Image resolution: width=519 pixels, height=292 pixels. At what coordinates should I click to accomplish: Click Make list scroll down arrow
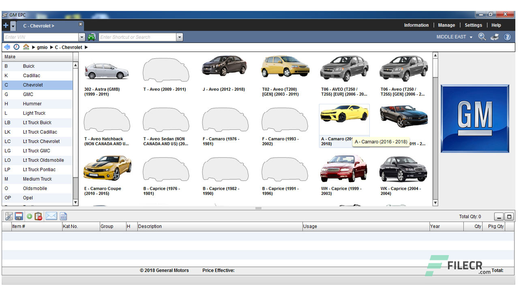pyautogui.click(x=75, y=202)
